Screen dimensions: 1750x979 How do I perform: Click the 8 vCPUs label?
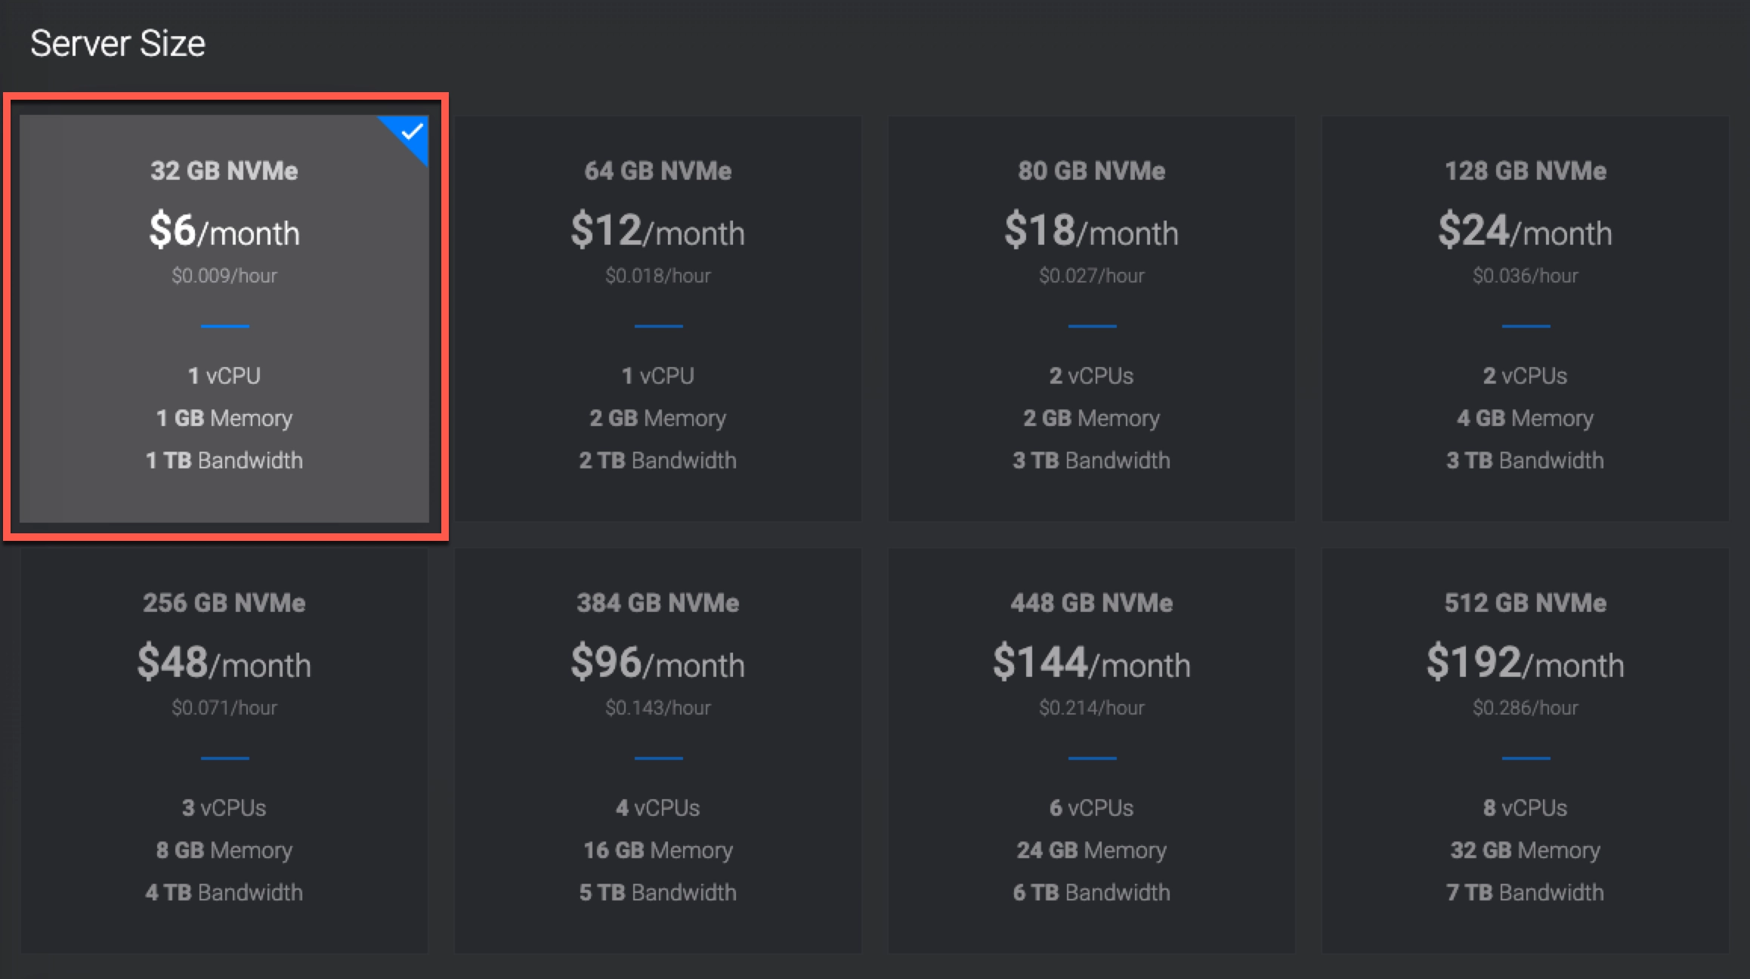pyautogui.click(x=1525, y=808)
